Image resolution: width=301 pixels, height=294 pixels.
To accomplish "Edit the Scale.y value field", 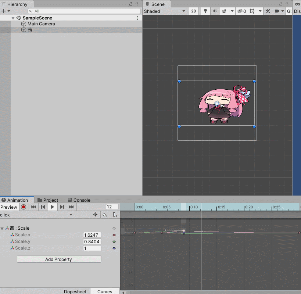I will [x=92, y=241].
